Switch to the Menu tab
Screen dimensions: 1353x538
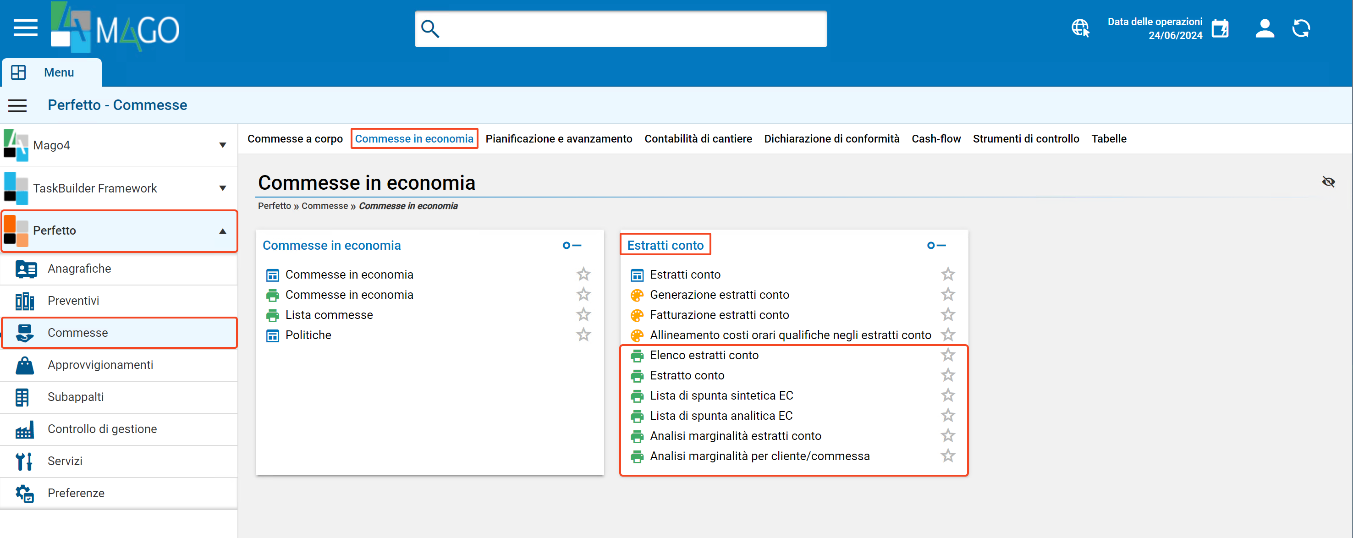point(51,72)
